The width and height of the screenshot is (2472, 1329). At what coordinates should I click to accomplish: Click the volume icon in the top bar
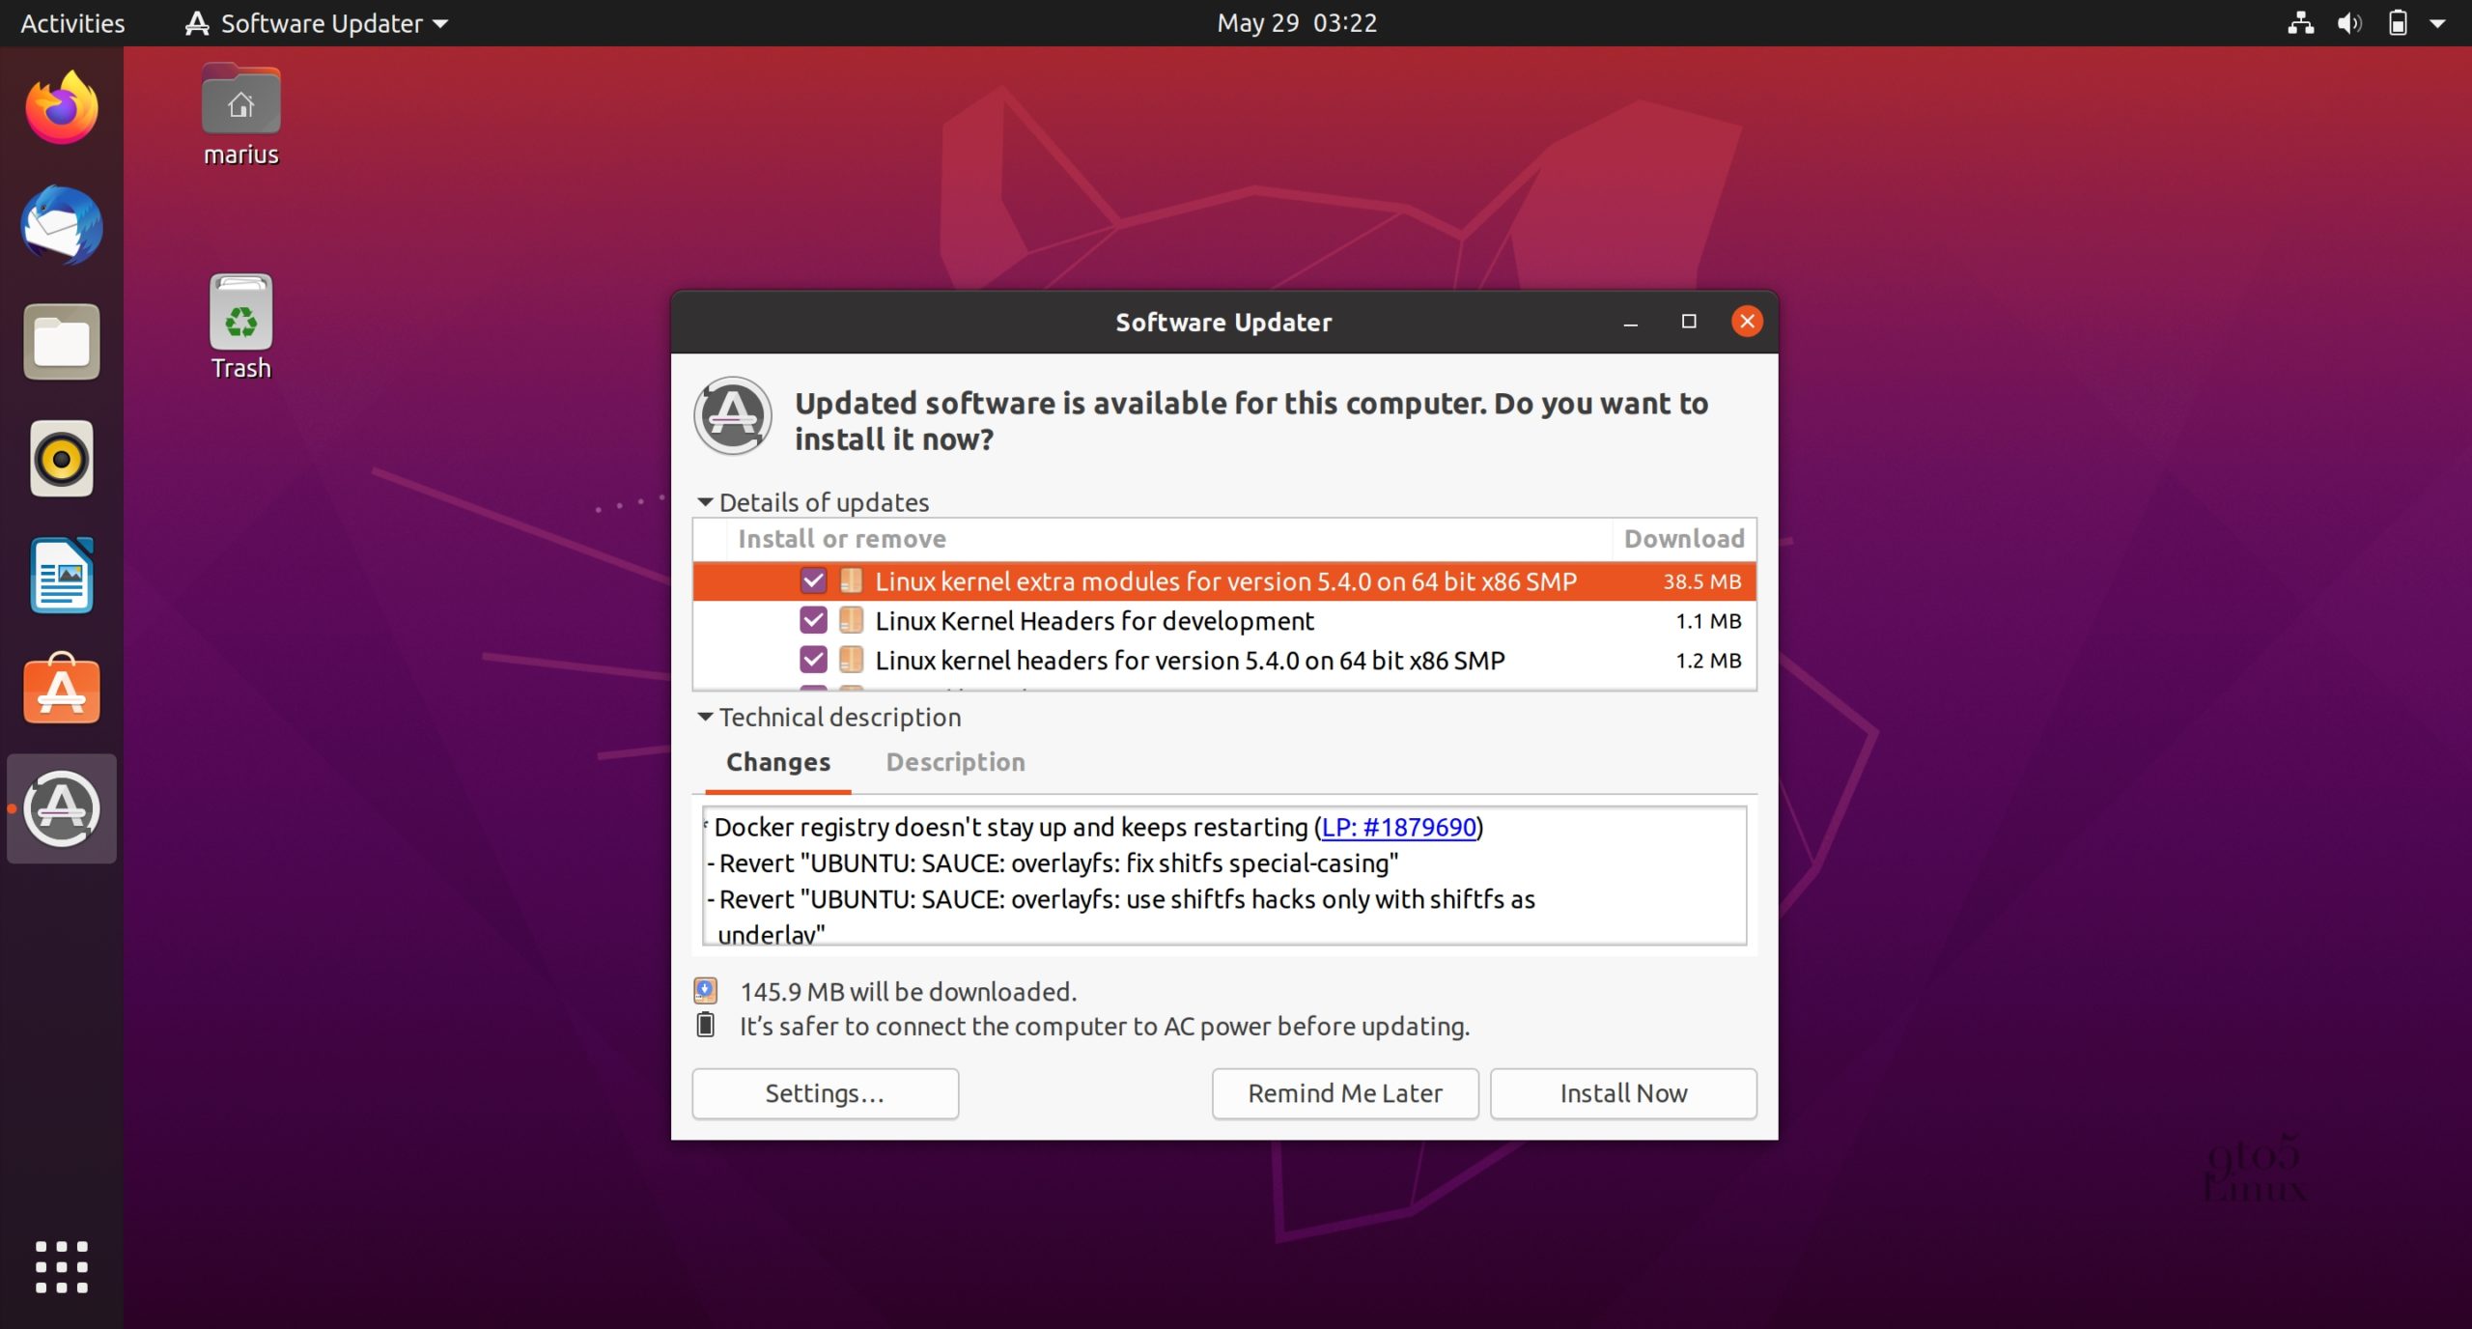pyautogui.click(x=2348, y=22)
